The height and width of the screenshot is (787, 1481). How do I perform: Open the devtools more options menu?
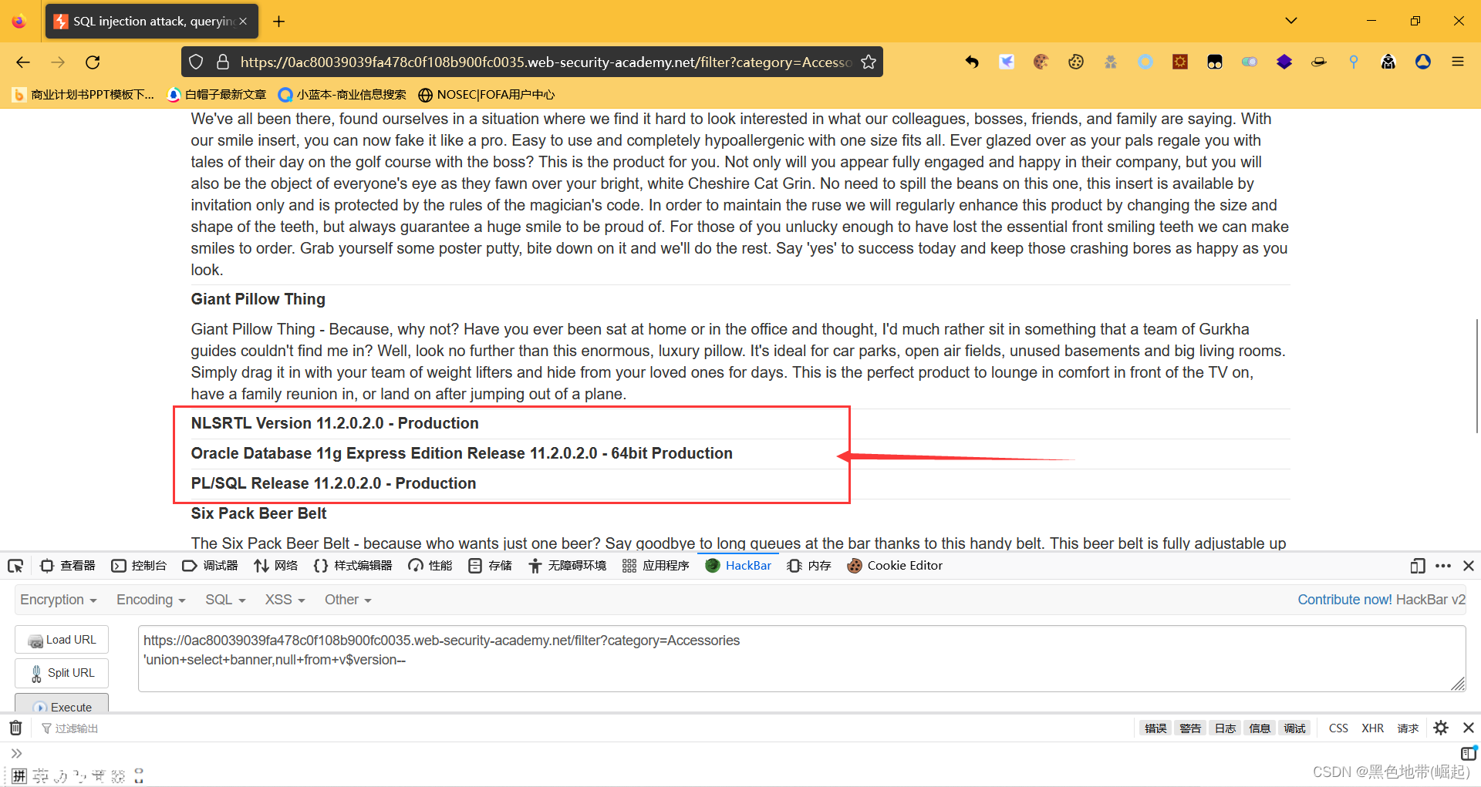pyautogui.click(x=1443, y=566)
